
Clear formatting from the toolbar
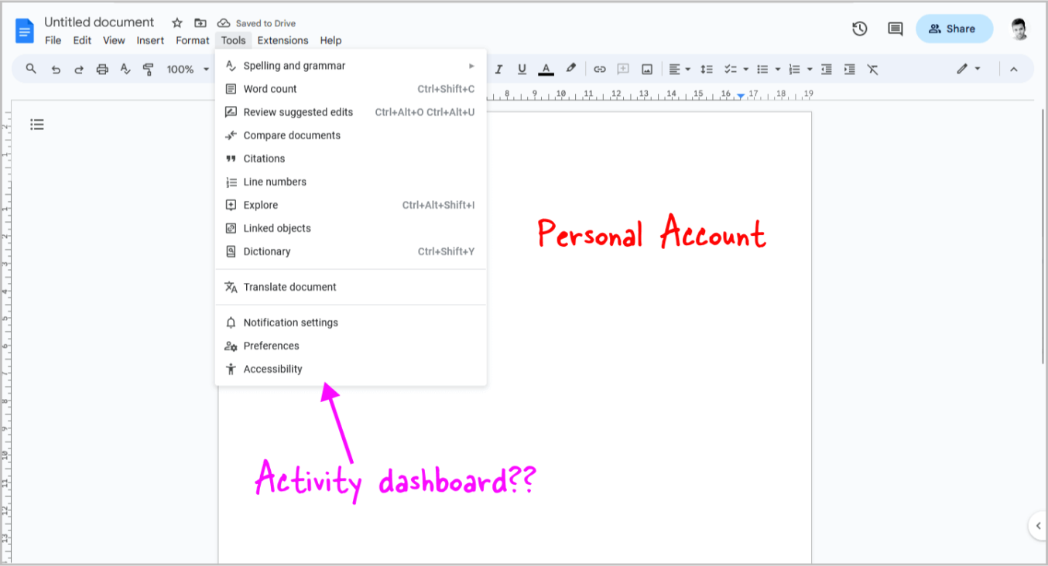tap(872, 69)
